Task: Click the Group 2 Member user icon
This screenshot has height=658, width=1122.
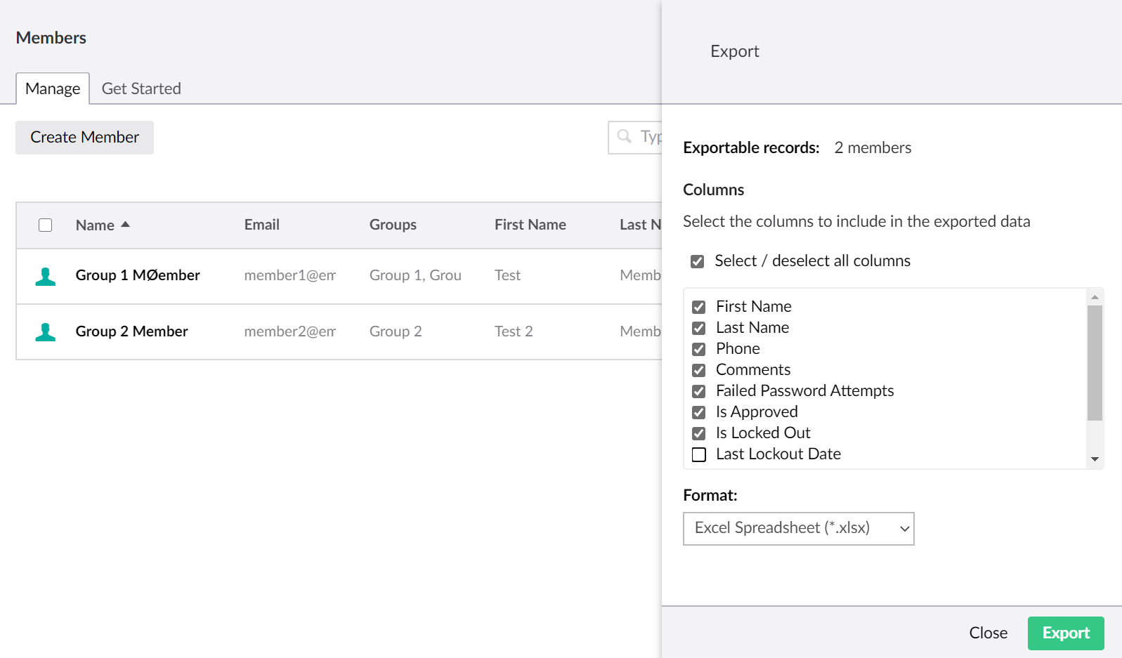Action: pyautogui.click(x=46, y=332)
